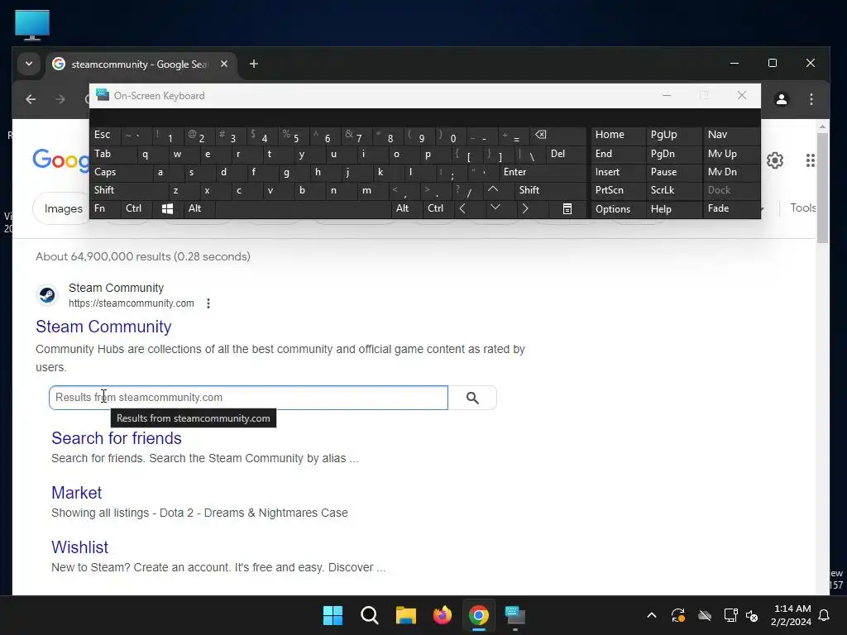Go forward in Chrome
The width and height of the screenshot is (847, 635).
60,99
